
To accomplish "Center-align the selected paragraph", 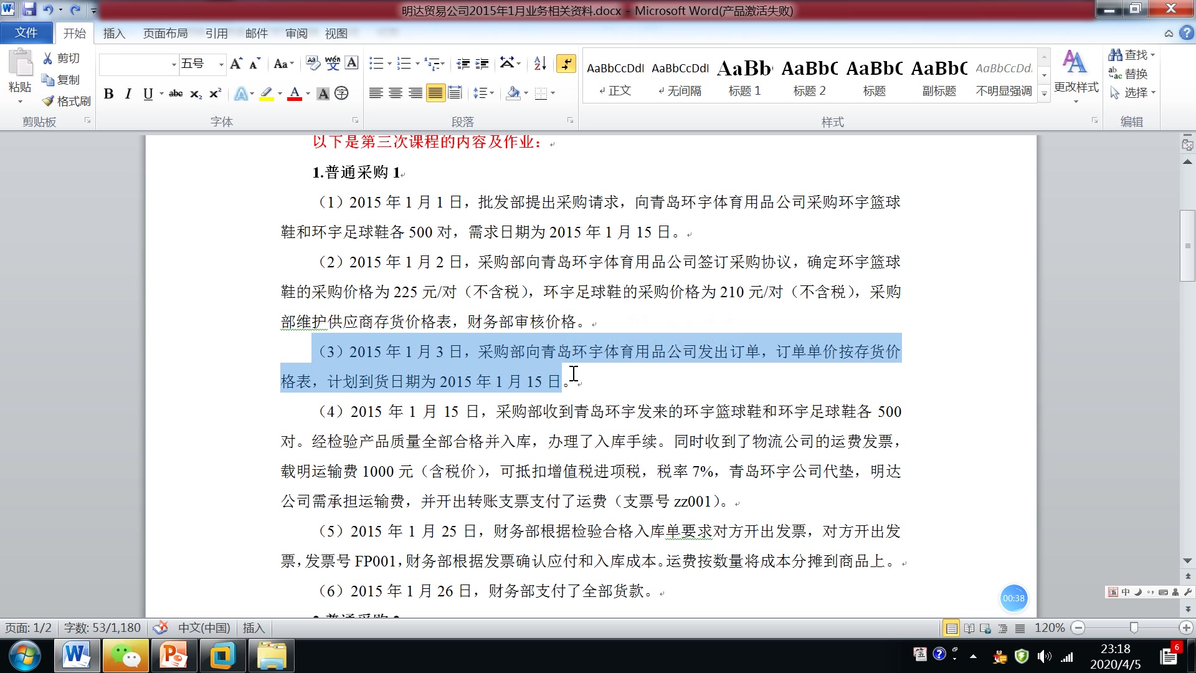I will (x=396, y=93).
